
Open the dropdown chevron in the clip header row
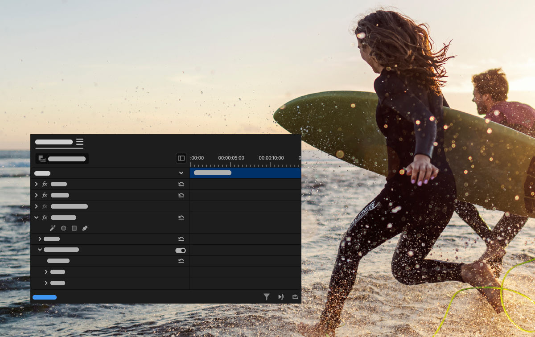click(181, 173)
